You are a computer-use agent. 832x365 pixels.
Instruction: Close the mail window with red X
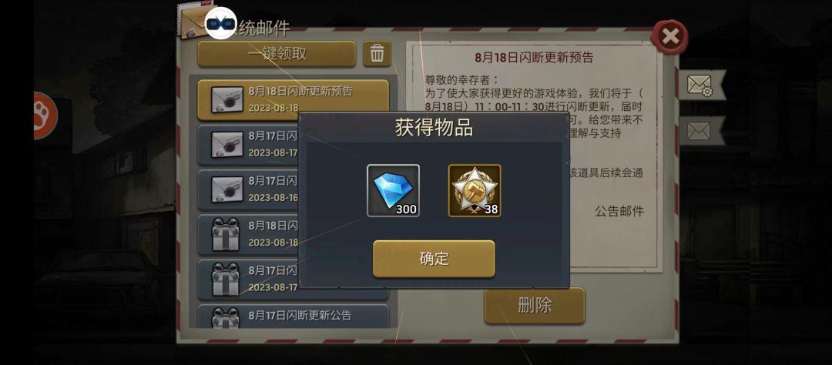pyautogui.click(x=669, y=37)
